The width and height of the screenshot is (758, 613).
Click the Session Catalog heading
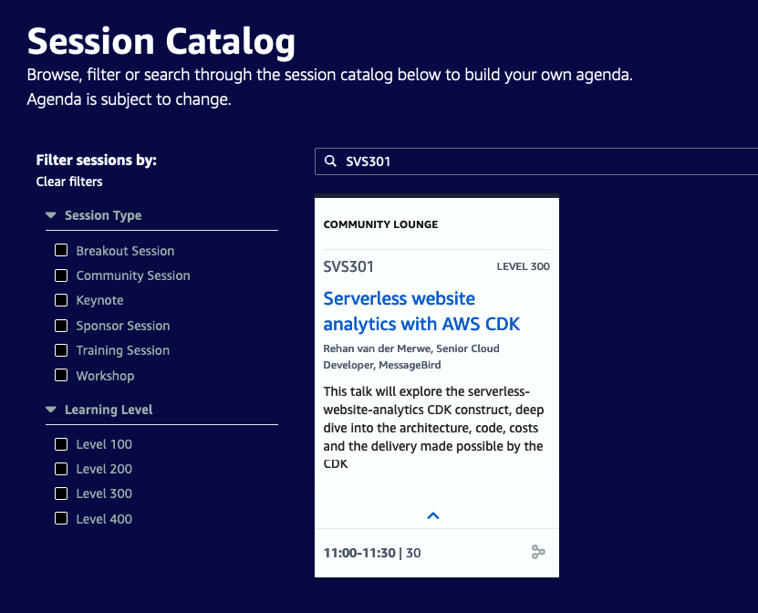click(161, 42)
